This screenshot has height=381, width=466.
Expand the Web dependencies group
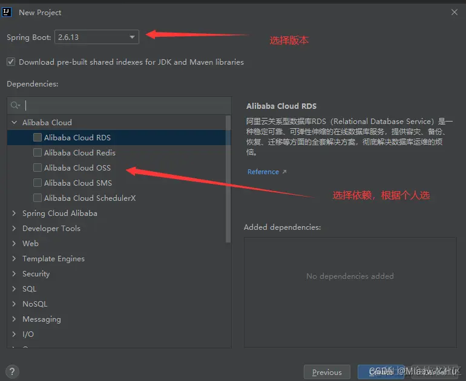[14, 243]
